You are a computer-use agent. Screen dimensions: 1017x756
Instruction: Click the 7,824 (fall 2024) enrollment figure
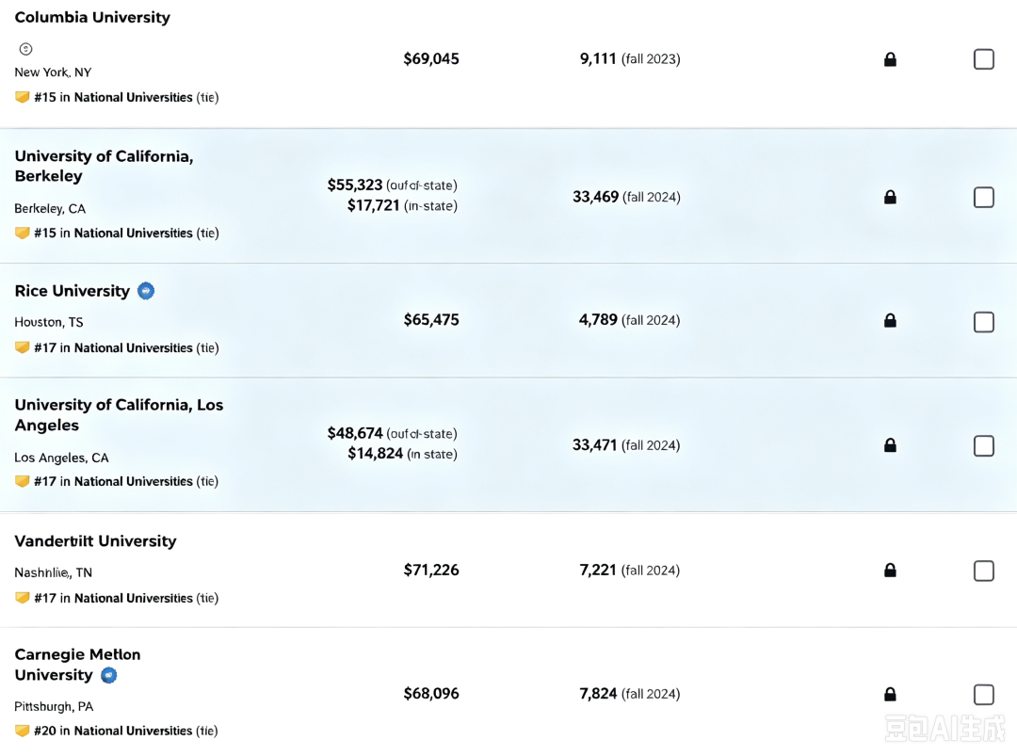[630, 694]
